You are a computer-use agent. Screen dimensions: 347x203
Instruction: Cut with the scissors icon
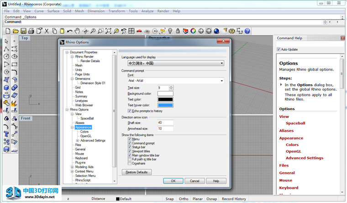tap(47, 31)
